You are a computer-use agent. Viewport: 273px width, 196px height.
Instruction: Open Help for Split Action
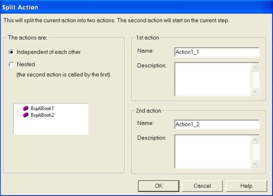coord(246,186)
